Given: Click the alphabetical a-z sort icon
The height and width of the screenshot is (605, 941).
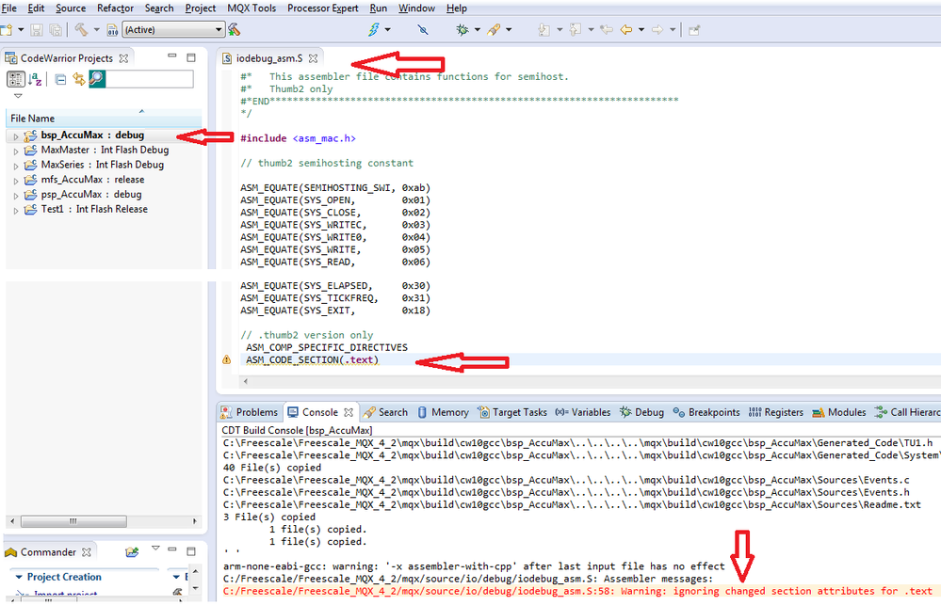Looking at the screenshot, I should pos(35,78).
